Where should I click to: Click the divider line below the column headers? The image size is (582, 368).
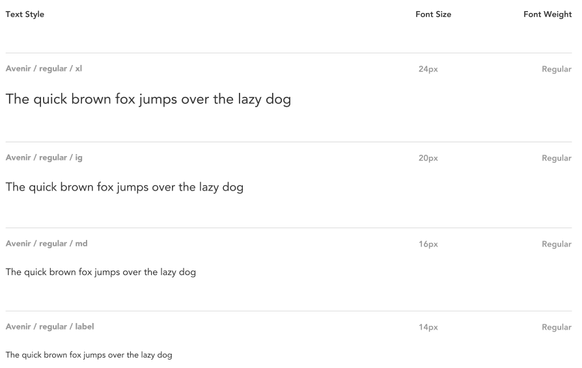pos(288,53)
